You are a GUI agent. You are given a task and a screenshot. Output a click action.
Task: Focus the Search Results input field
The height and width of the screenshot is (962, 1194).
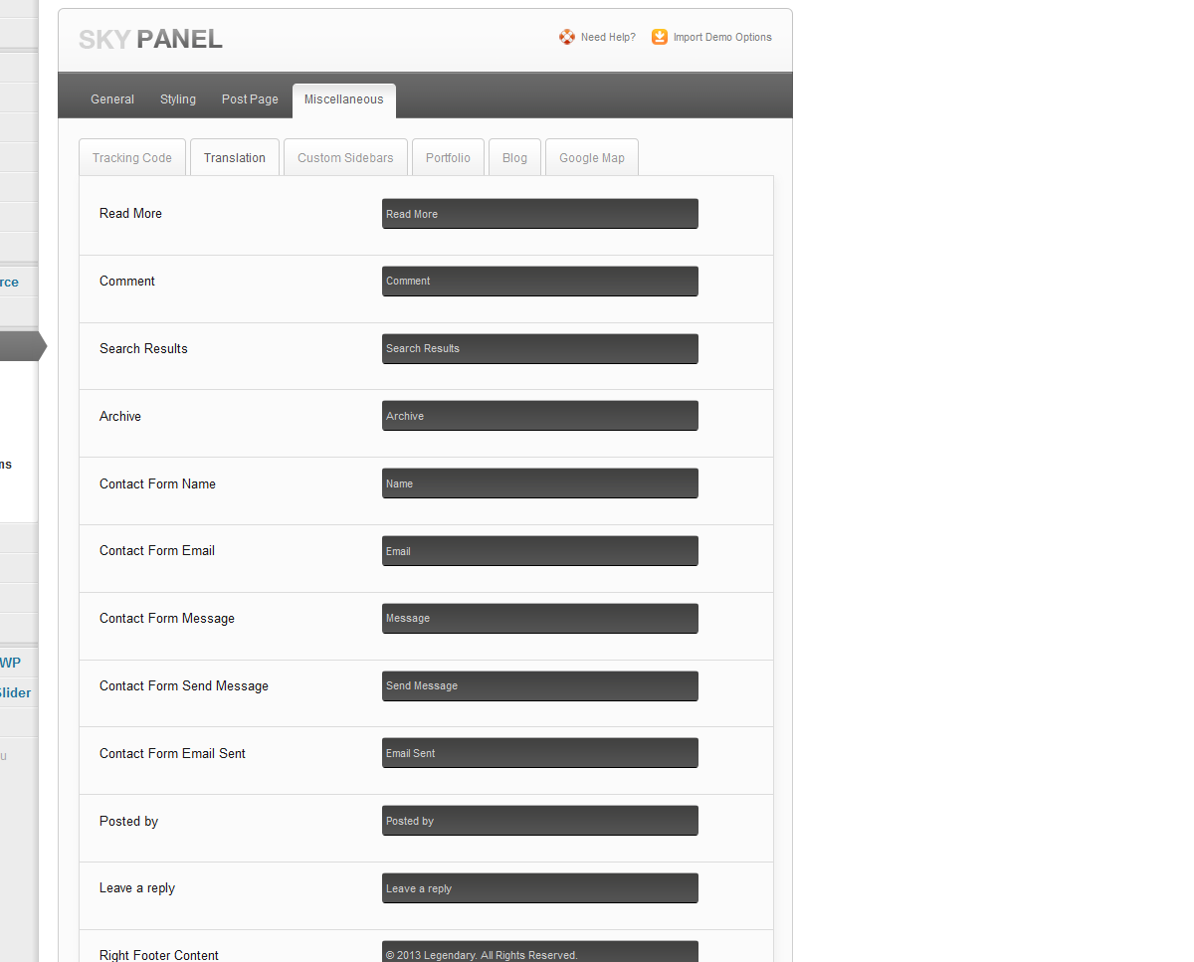click(539, 349)
